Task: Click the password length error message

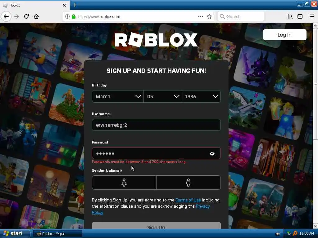Action: point(139,162)
